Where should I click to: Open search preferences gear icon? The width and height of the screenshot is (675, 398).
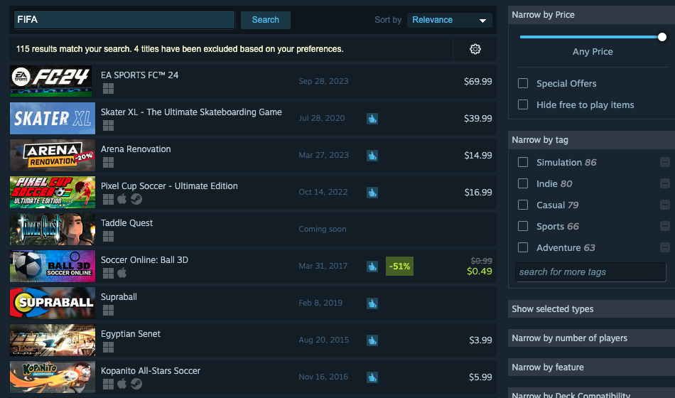click(475, 49)
